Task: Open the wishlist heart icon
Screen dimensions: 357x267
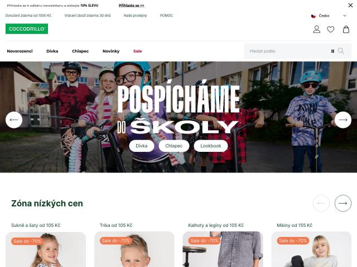Action: click(x=331, y=29)
